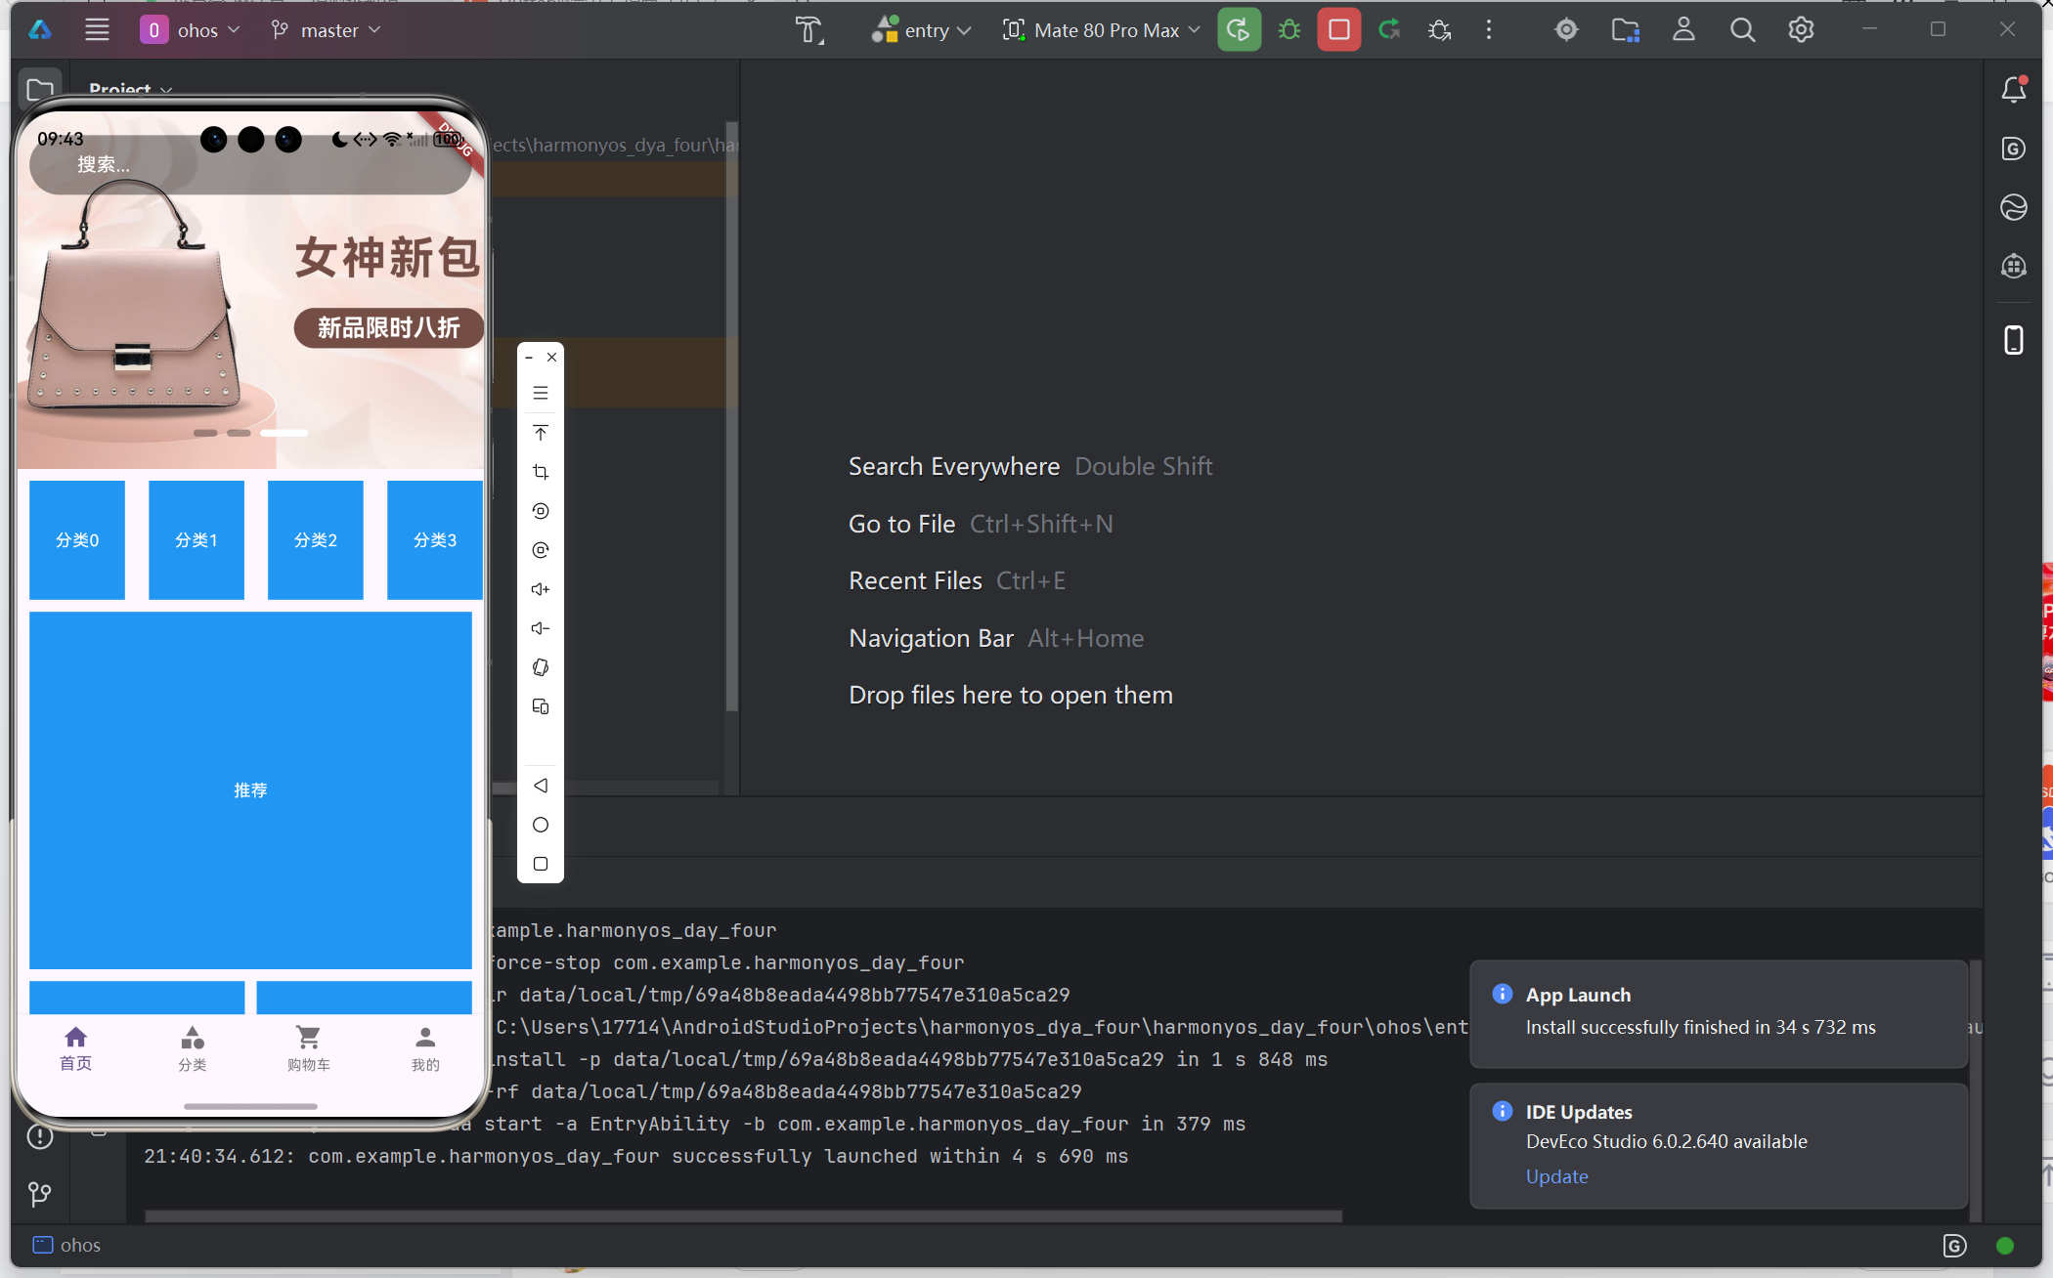Expand the master branch selector
This screenshot has width=2053, height=1278.
327,30
